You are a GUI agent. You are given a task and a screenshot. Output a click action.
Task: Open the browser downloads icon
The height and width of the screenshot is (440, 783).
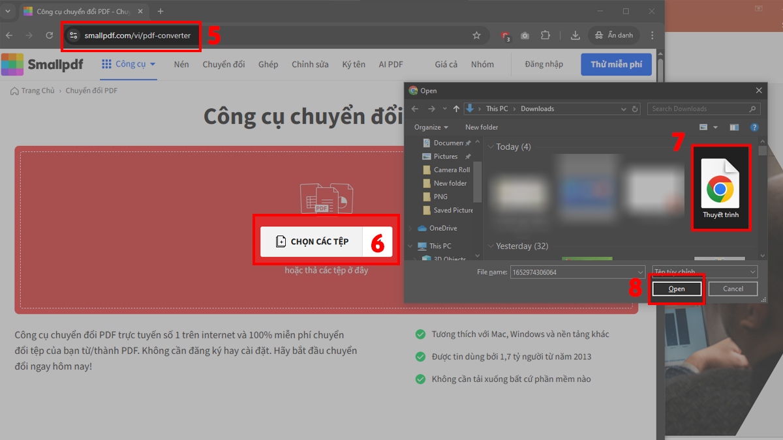575,35
